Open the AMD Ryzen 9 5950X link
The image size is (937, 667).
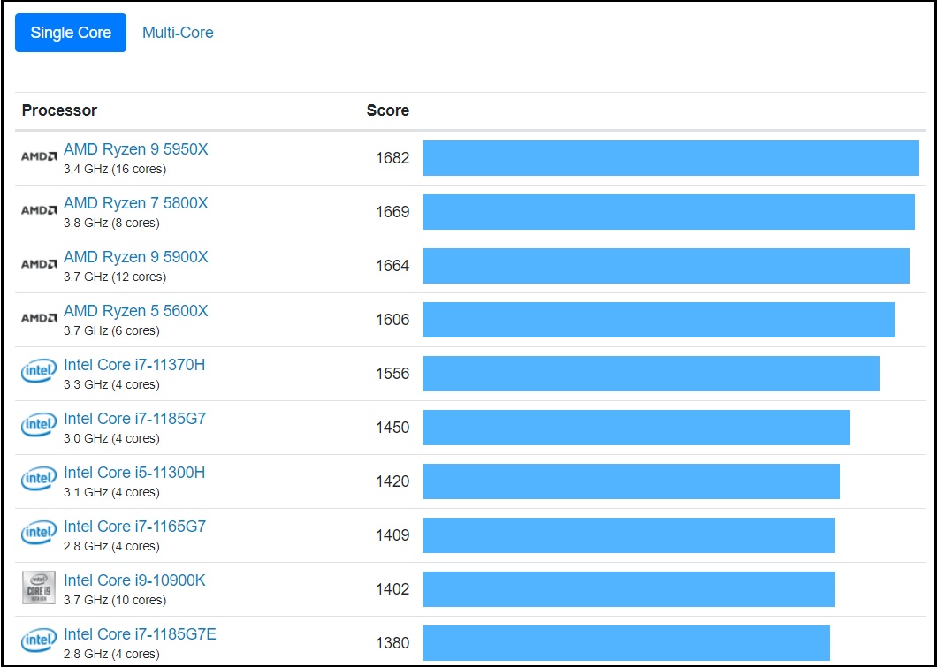pyautogui.click(x=135, y=149)
